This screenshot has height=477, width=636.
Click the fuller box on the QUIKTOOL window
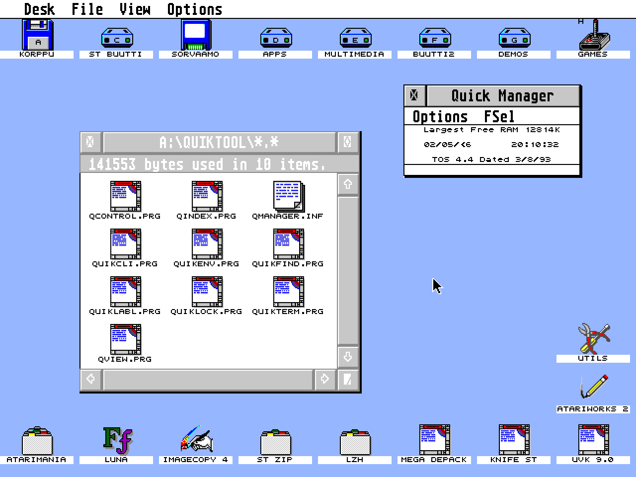(x=347, y=142)
